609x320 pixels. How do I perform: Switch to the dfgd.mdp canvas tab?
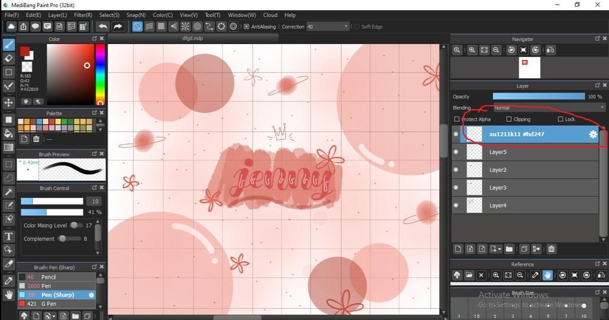point(193,39)
